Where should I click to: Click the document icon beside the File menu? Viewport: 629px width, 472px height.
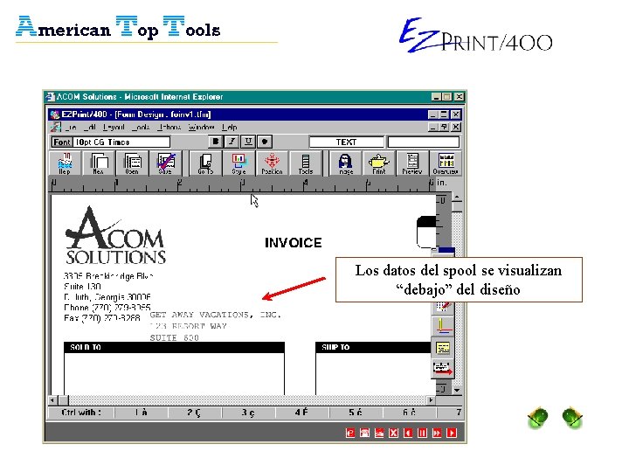pyautogui.click(x=55, y=128)
